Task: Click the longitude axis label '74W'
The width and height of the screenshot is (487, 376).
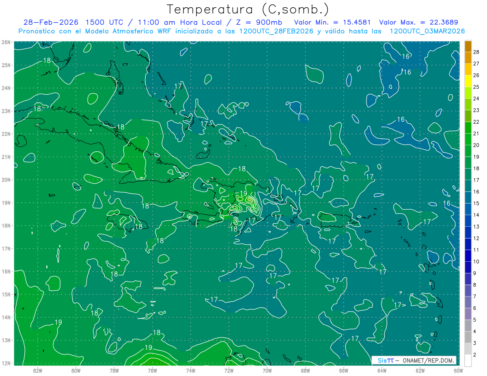Action: point(191,370)
